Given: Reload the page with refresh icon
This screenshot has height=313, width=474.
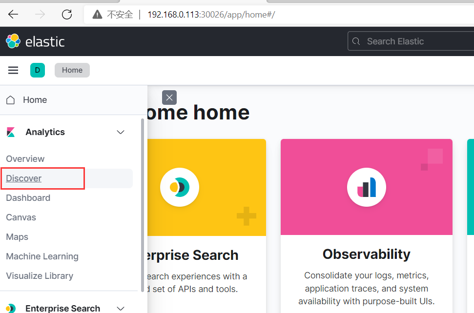Looking at the screenshot, I should point(66,14).
